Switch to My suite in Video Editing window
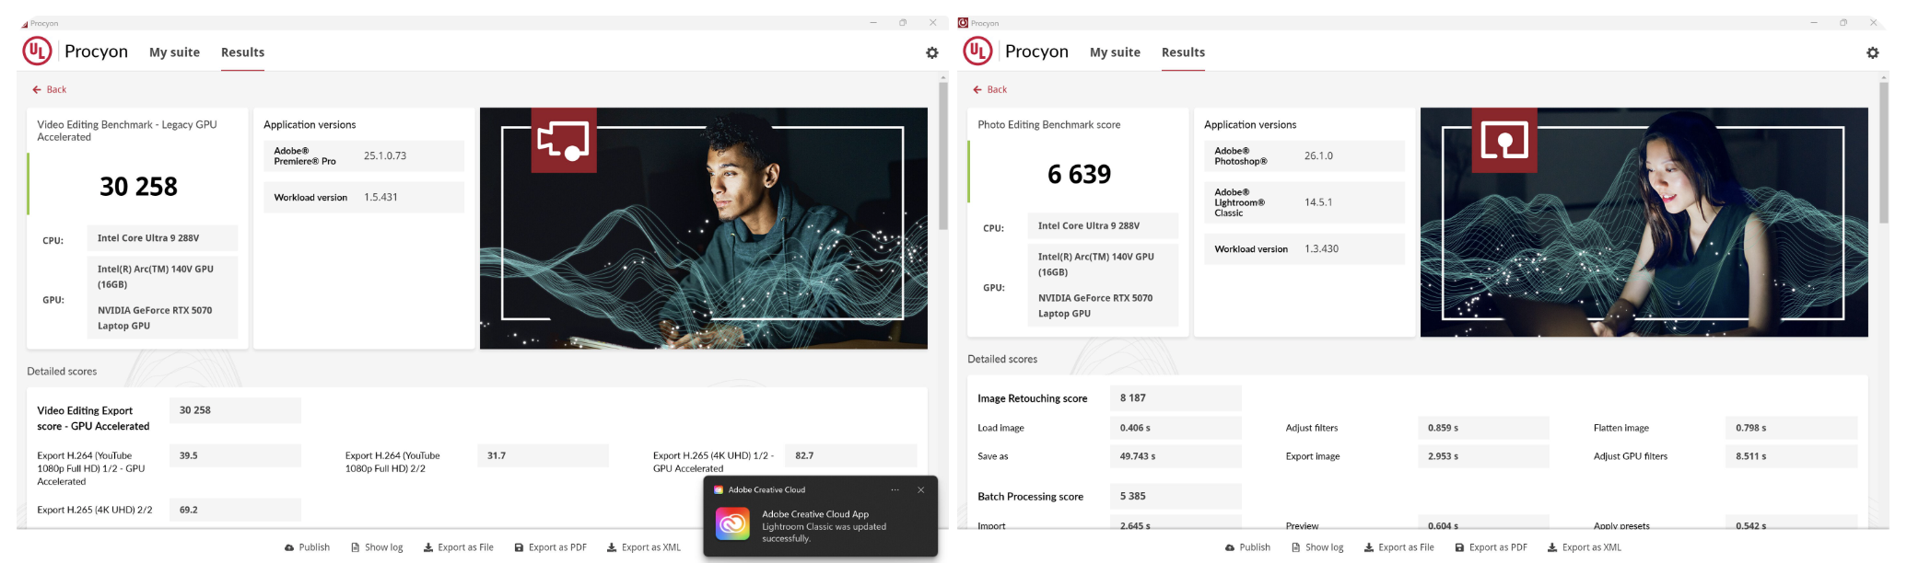Viewport: 1907px width, 563px height. click(174, 52)
